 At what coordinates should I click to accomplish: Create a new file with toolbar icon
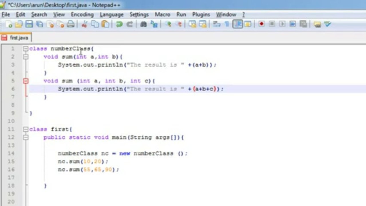[x=9, y=24]
